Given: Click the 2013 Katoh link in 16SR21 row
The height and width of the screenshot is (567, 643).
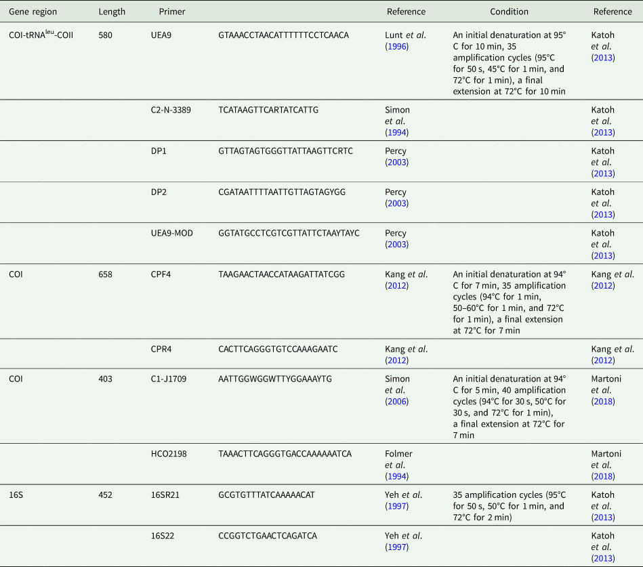Looking at the screenshot, I should point(603,518).
